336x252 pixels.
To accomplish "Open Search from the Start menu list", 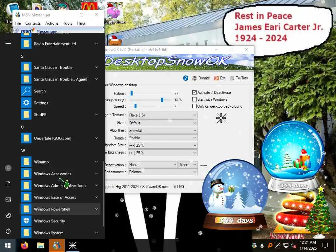I will [x=60, y=91].
